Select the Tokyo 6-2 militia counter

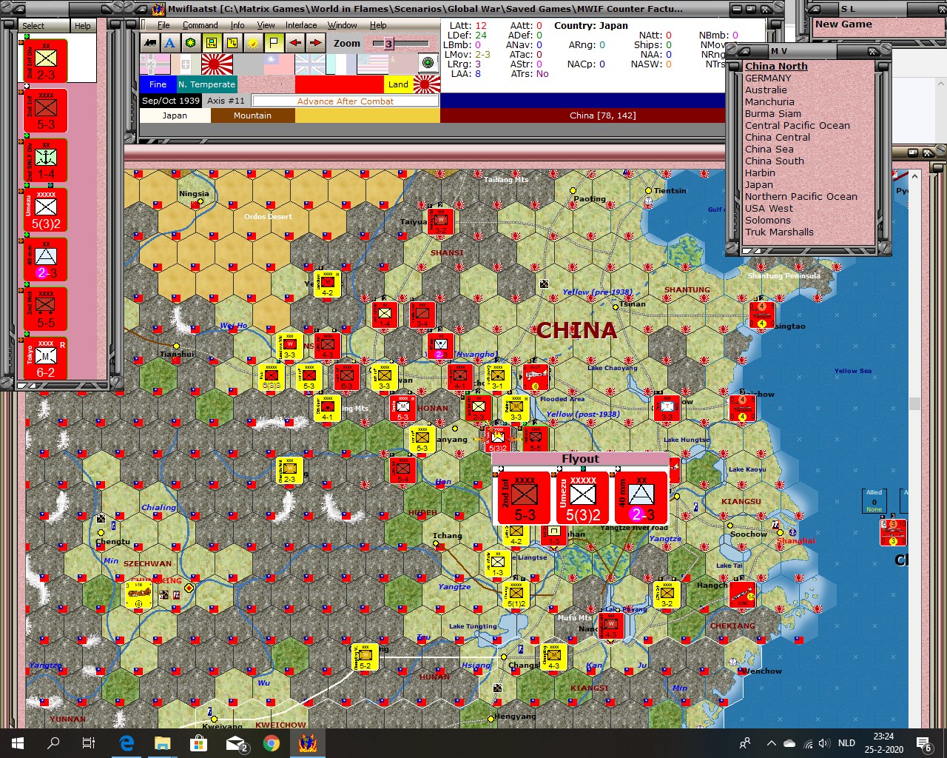point(46,358)
